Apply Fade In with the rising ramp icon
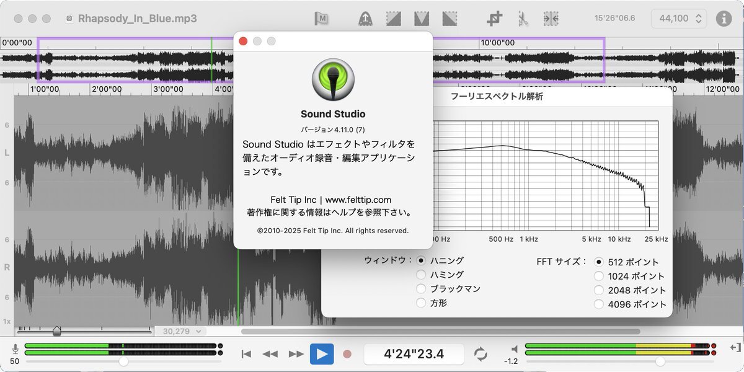This screenshot has height=372, width=744. point(393,19)
